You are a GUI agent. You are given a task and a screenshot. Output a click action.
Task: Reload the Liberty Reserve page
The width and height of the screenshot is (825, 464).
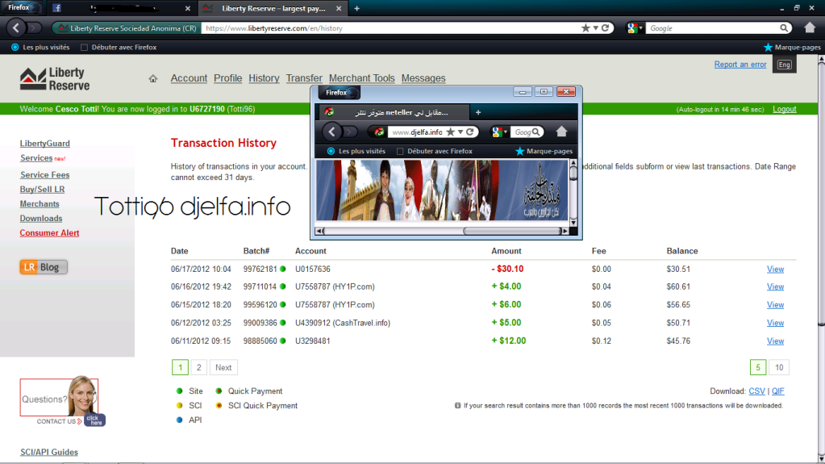(605, 28)
